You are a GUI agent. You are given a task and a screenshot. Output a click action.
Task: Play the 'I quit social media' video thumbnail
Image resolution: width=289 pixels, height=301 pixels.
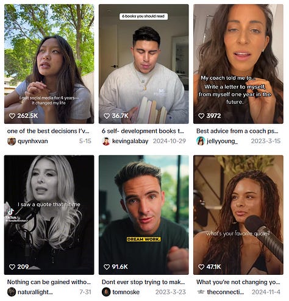tap(49, 64)
